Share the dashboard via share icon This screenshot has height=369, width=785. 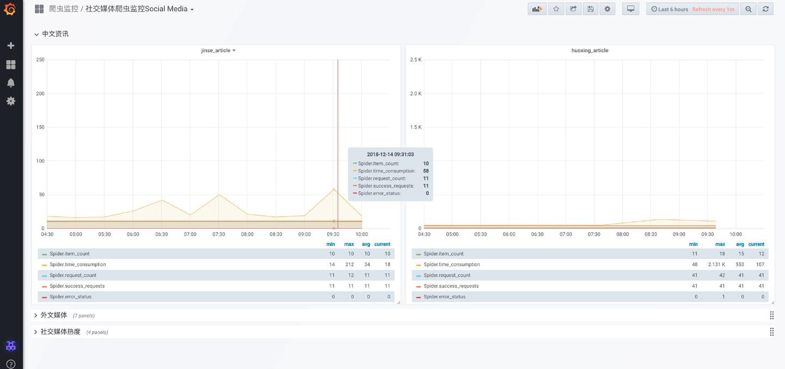573,9
